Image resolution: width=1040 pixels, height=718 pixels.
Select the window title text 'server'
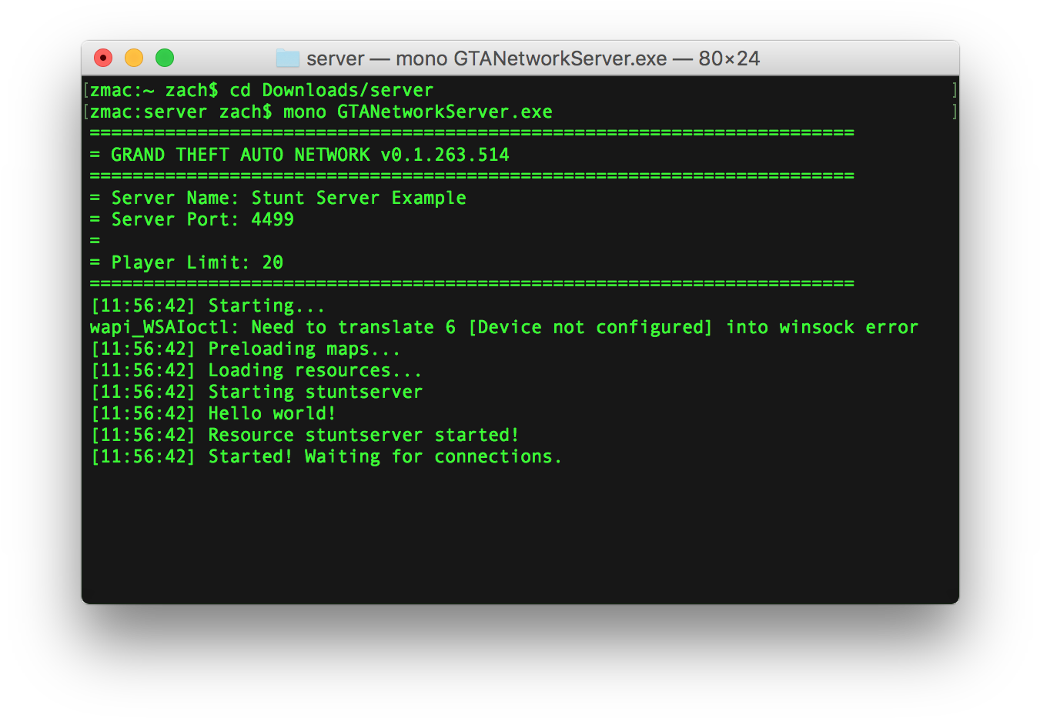(x=333, y=58)
